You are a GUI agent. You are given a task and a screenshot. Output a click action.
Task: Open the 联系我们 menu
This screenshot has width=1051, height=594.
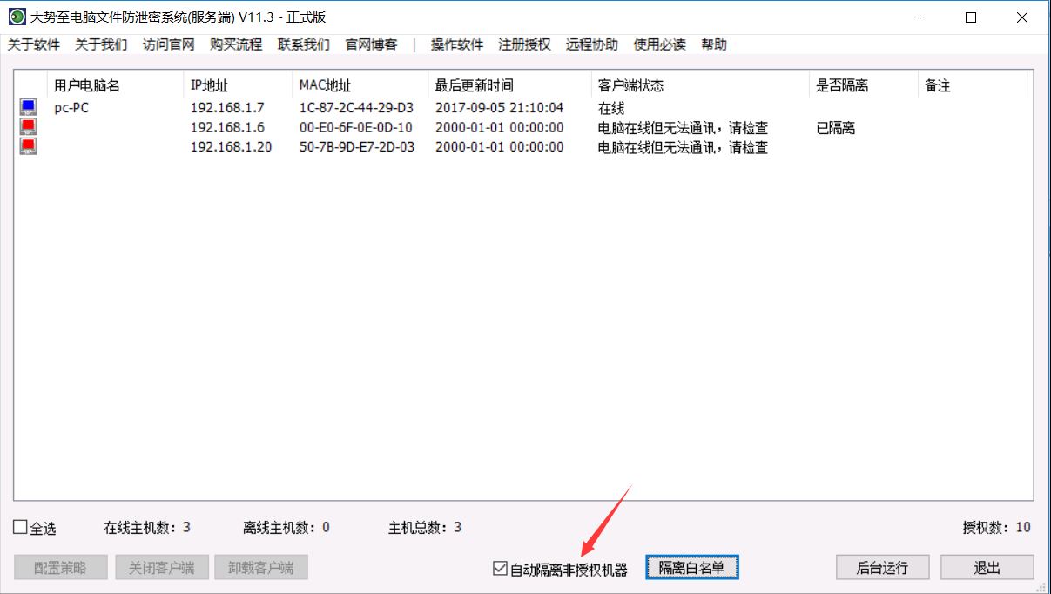pyautogui.click(x=304, y=44)
